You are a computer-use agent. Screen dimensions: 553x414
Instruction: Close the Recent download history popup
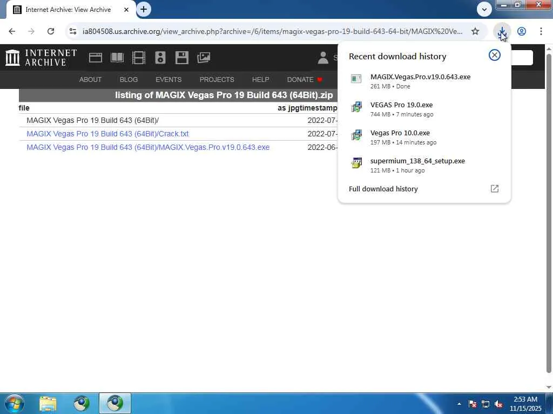coord(495,55)
